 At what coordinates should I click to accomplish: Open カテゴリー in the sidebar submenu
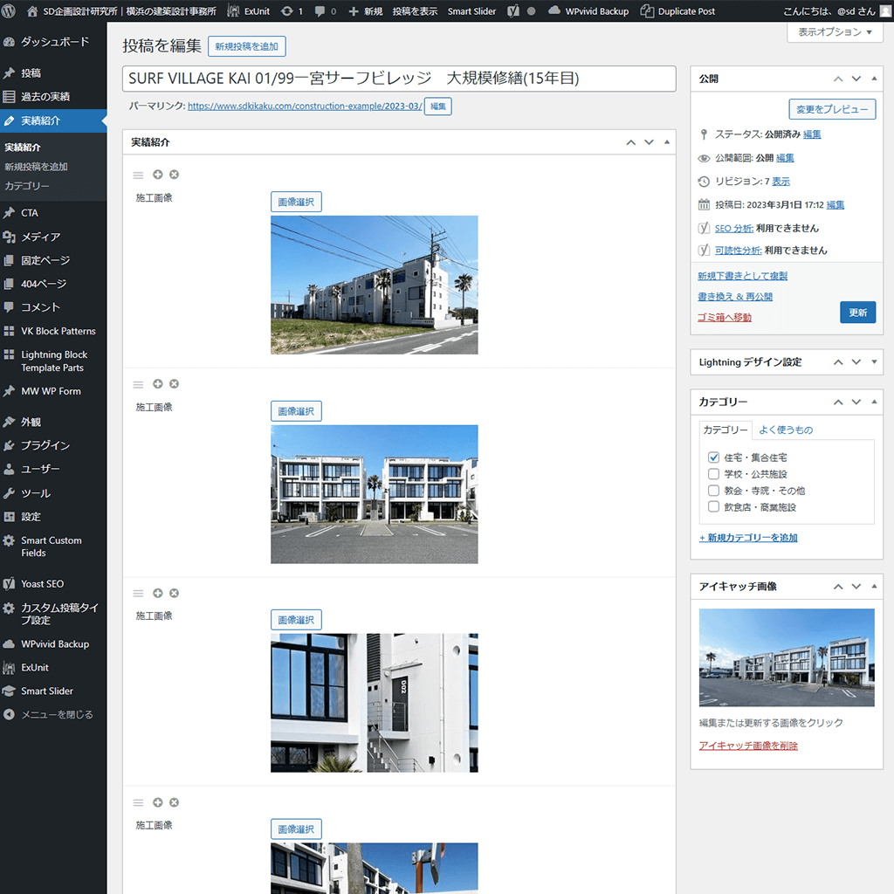tap(27, 186)
